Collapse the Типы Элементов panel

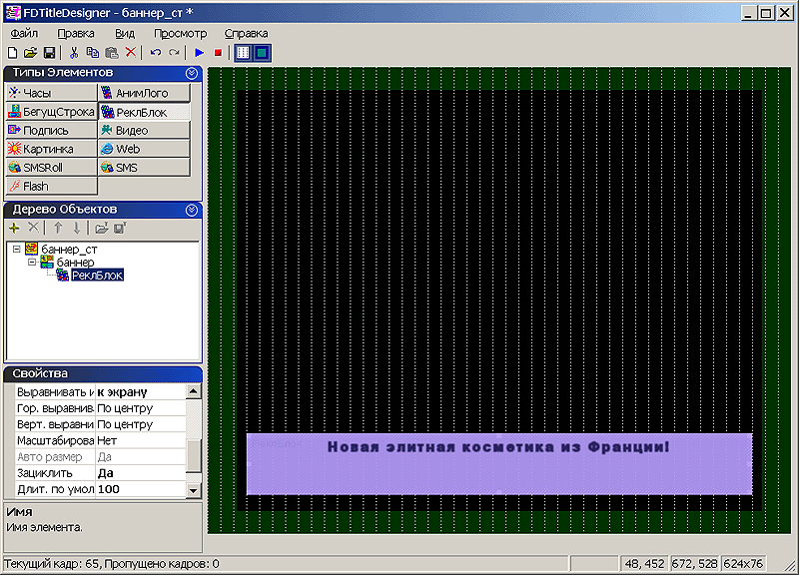click(x=192, y=73)
